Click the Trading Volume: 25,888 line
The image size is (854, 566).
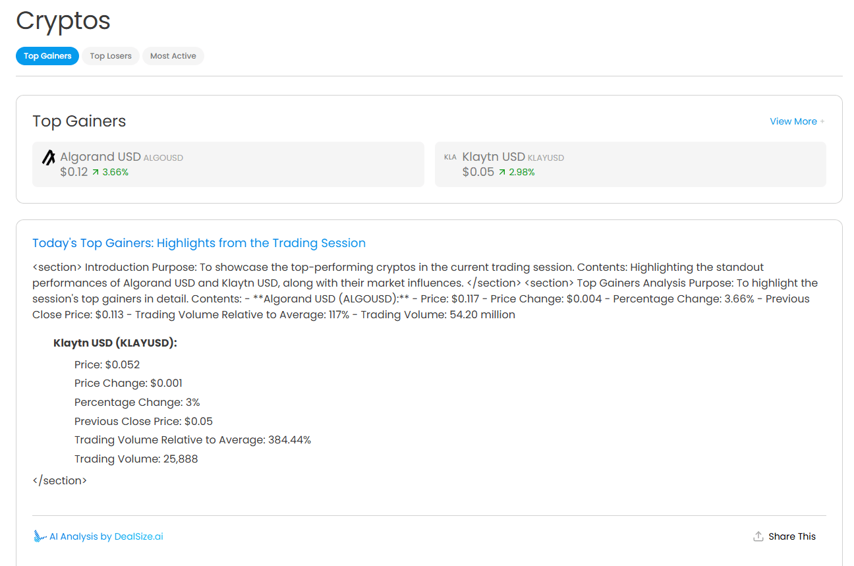coord(136,459)
